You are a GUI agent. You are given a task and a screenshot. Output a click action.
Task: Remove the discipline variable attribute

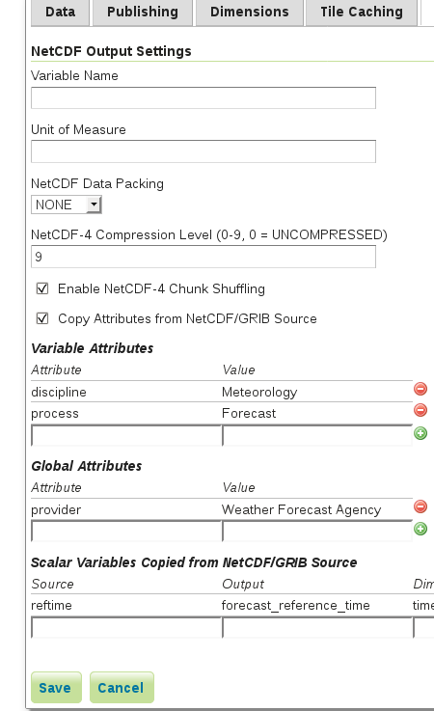420,389
